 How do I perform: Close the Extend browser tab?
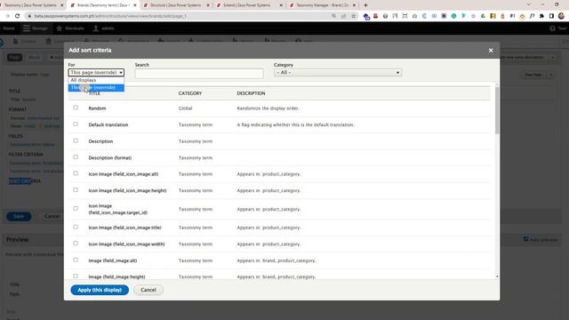[x=281, y=5]
